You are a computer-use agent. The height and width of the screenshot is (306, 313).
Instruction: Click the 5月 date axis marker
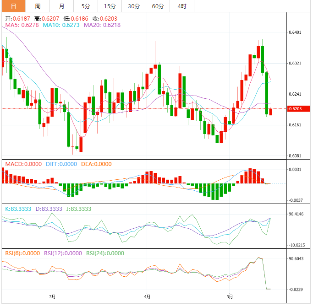pyautogui.click(x=230, y=297)
